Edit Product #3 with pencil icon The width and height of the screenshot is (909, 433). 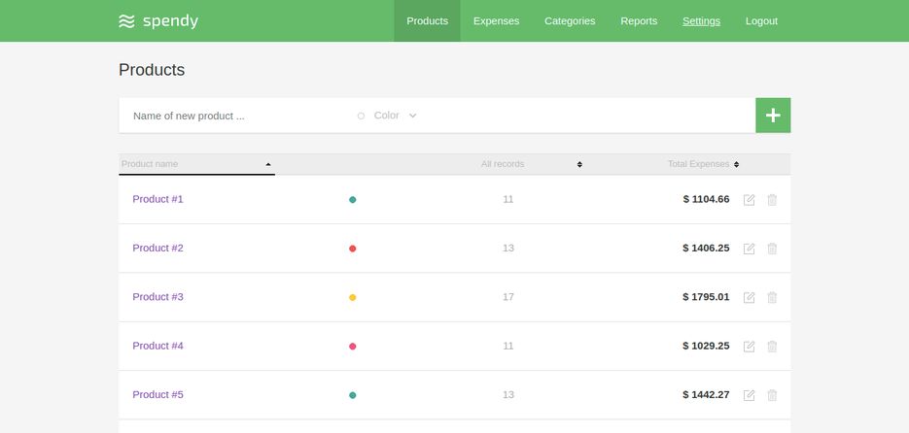[749, 297]
